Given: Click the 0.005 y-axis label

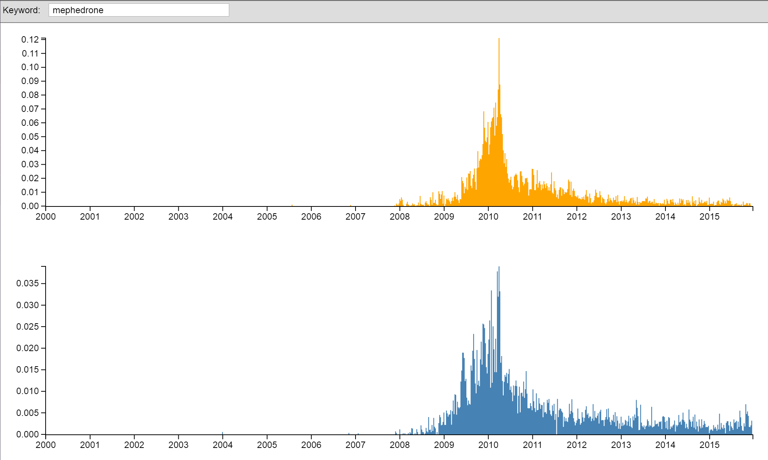Looking at the screenshot, I should tap(28, 413).
